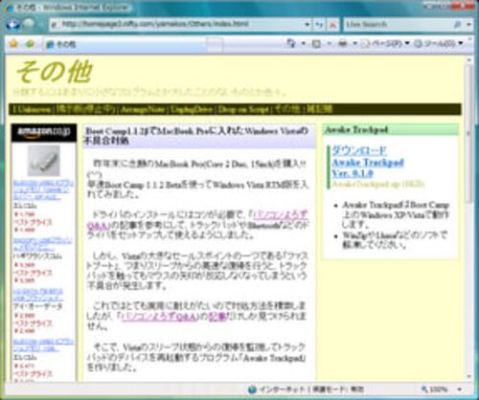Screen dimensions: 479x400
Task: Expand the Print dropdown arrow
Action: 354,44
